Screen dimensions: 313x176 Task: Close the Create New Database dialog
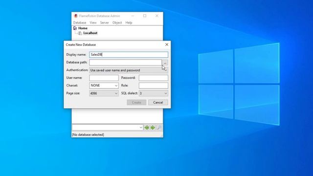(x=167, y=44)
